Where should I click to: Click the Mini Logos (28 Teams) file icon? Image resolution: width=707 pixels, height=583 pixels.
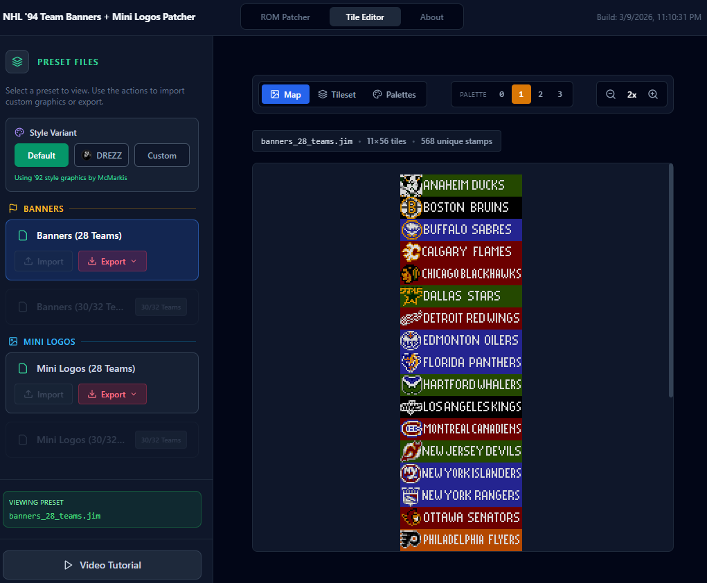point(23,369)
